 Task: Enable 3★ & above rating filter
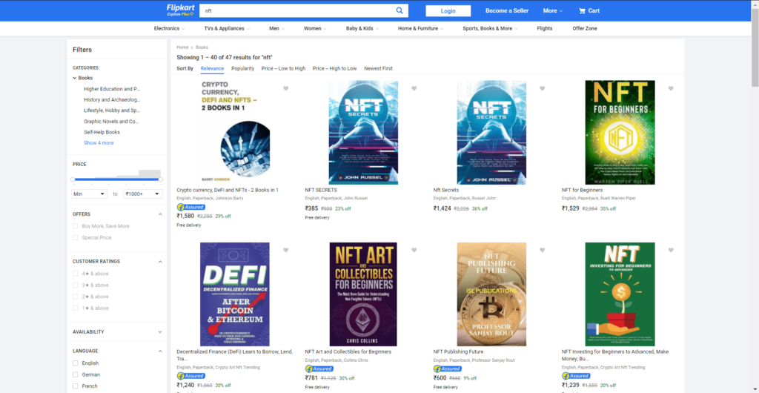(x=76, y=285)
